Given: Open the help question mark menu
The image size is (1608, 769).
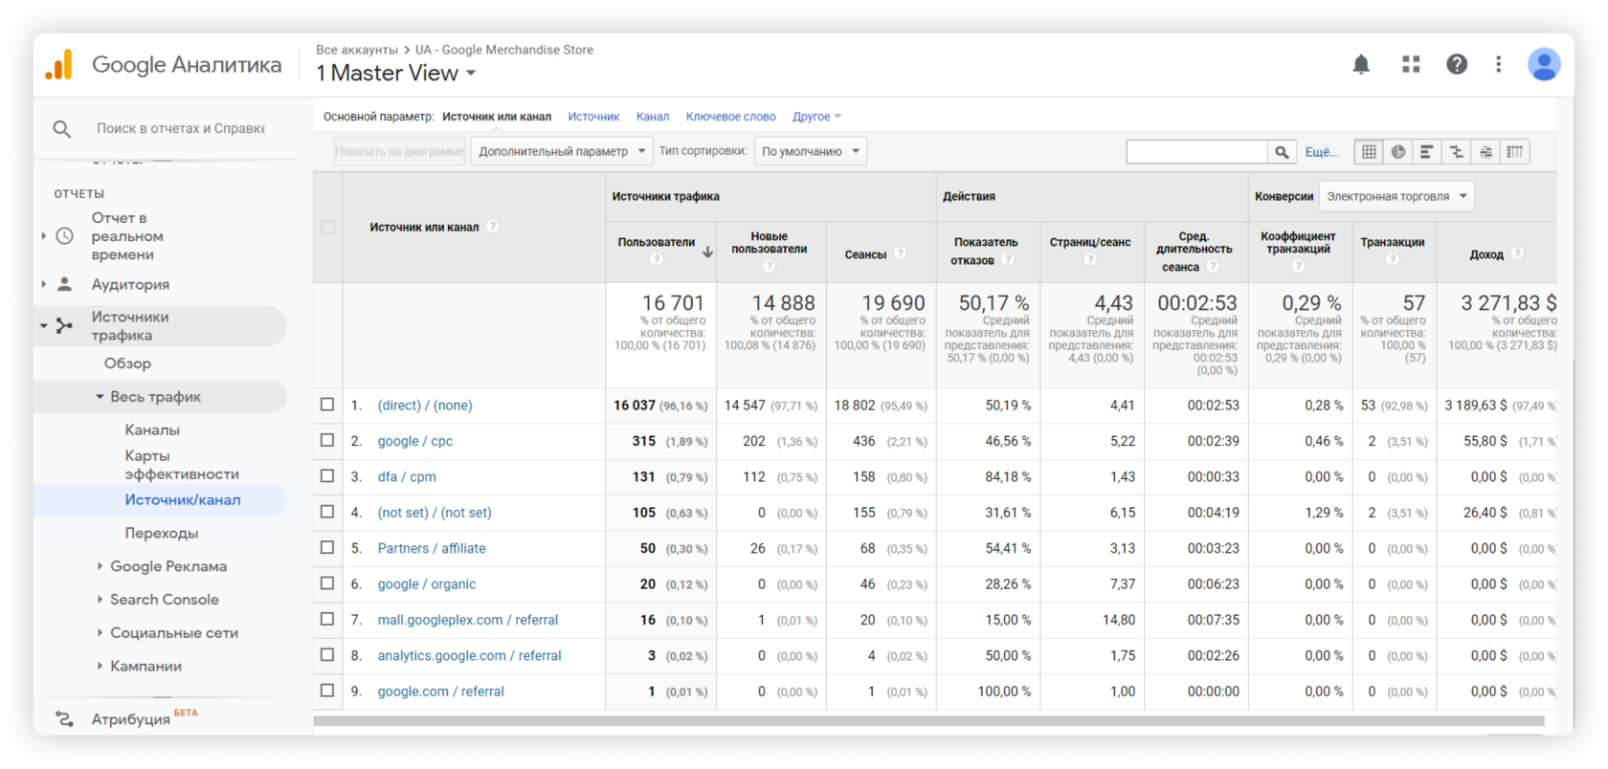Looking at the screenshot, I should click(x=1457, y=64).
